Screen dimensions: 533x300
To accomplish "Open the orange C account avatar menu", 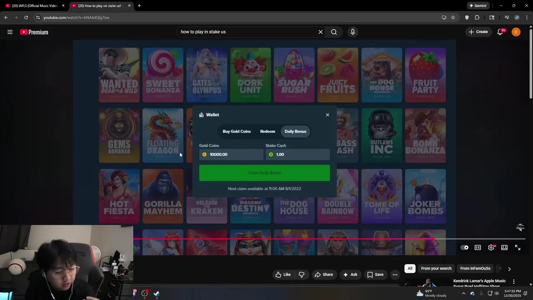I will pos(516,32).
